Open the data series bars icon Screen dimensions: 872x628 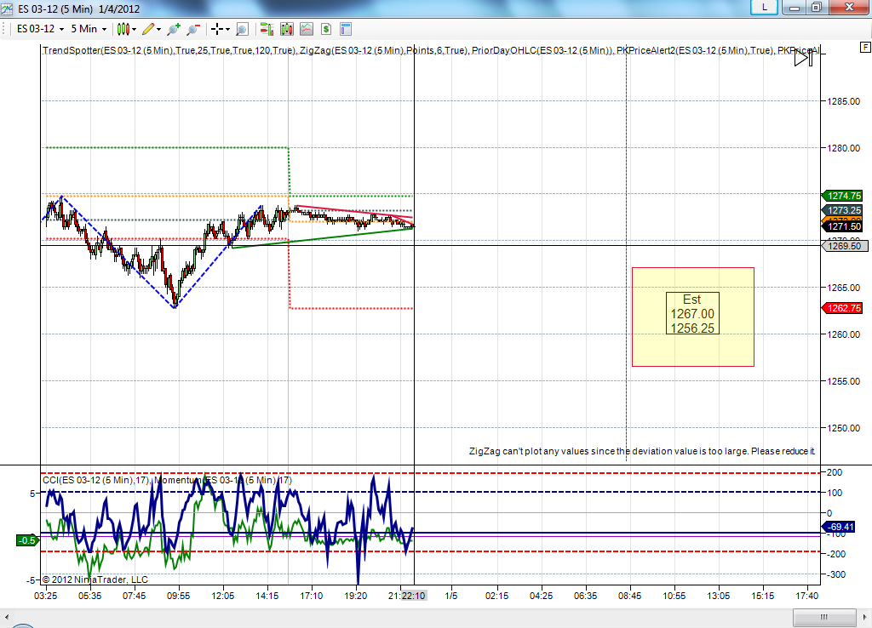point(287,29)
